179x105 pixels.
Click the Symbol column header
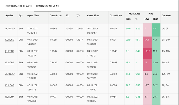click(x=9, y=15)
